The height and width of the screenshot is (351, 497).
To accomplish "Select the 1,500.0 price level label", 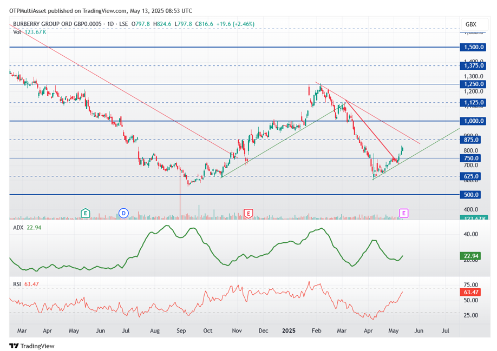I will pyautogui.click(x=473, y=47).
